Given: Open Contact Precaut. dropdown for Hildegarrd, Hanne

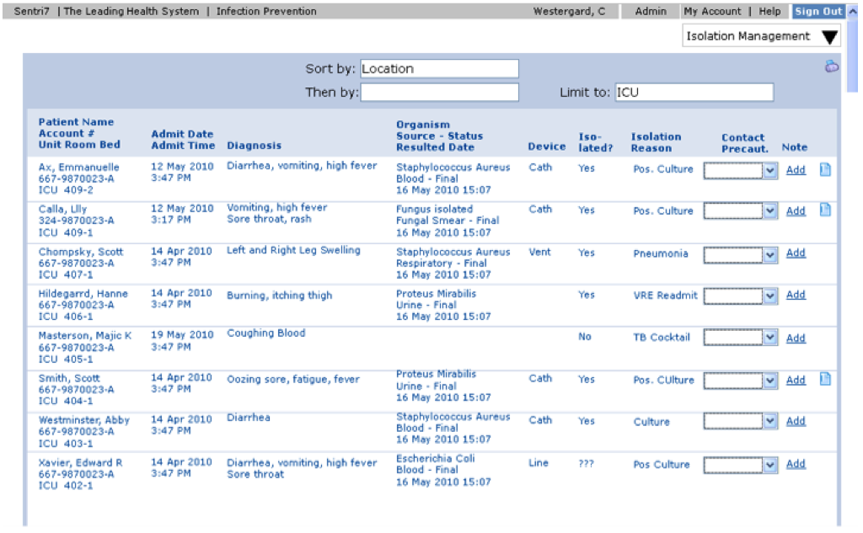Looking at the screenshot, I should [x=740, y=296].
